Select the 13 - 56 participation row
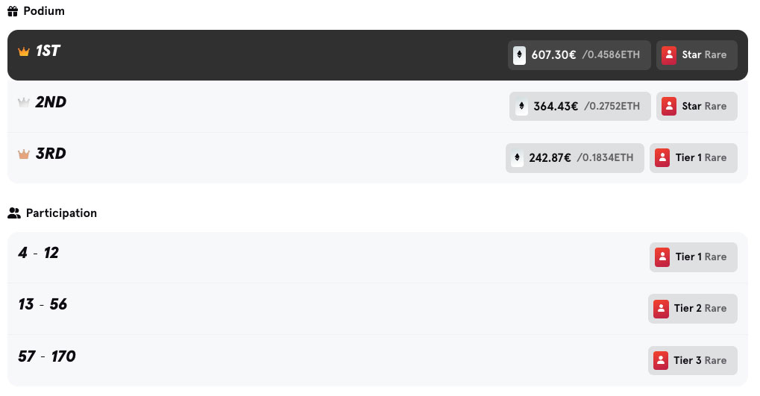 tap(377, 309)
